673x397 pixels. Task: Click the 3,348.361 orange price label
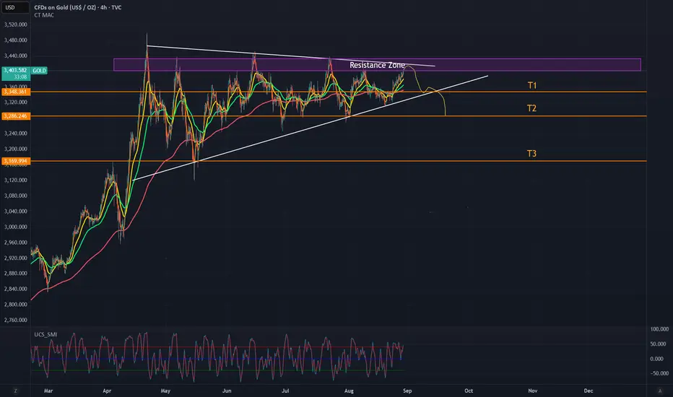(16, 92)
